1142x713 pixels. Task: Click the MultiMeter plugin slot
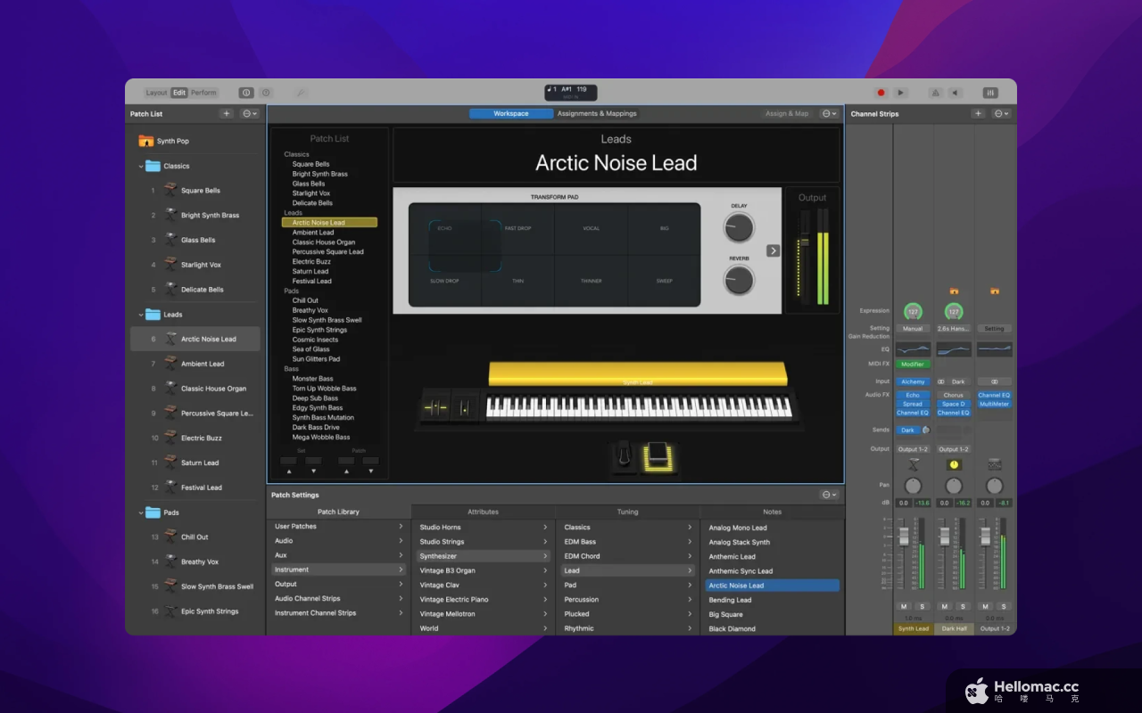coord(994,404)
